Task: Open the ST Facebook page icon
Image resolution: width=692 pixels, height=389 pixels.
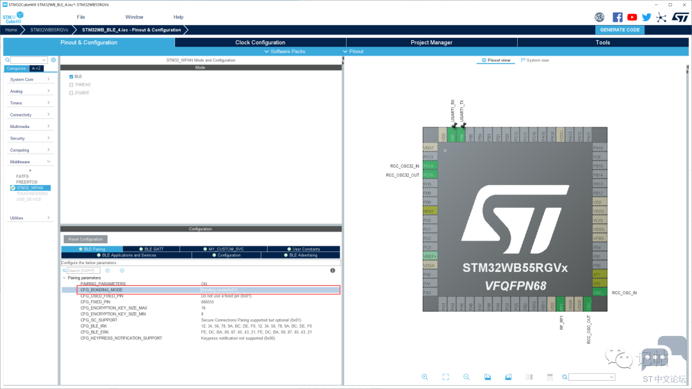Action: click(618, 17)
